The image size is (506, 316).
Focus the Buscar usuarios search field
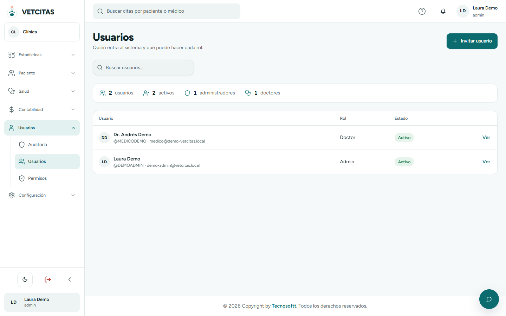pos(143,67)
